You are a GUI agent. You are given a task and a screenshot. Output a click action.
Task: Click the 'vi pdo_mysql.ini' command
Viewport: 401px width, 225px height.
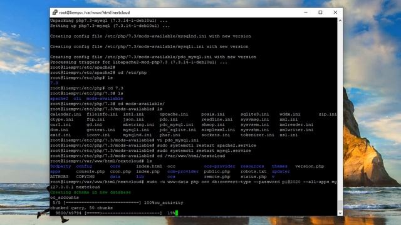178,140
